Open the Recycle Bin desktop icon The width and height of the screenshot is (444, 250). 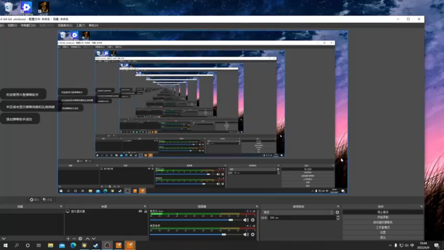pyautogui.click(x=9, y=8)
